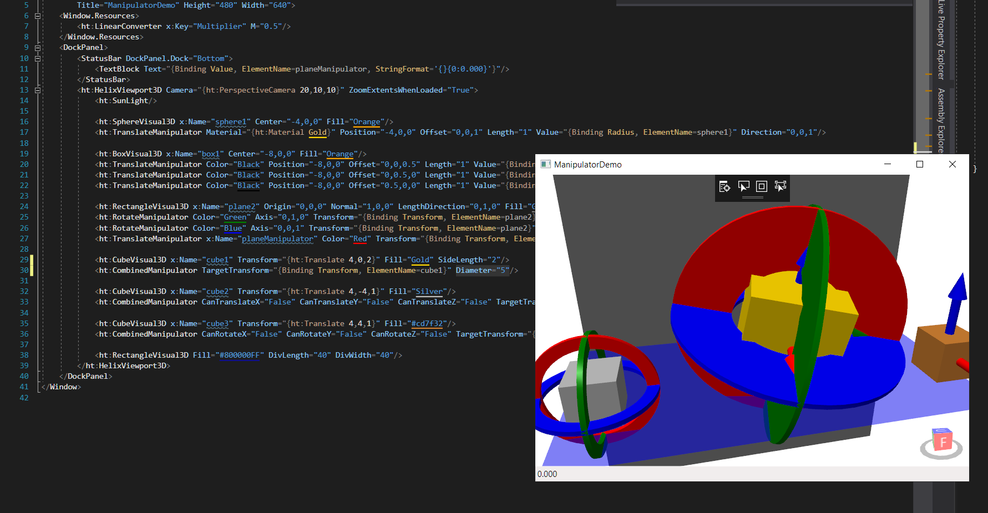Collapse the StatusBar element outline
988x513 pixels.
pos(38,58)
